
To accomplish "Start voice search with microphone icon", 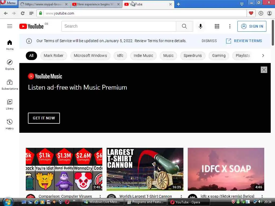I will (201, 26).
